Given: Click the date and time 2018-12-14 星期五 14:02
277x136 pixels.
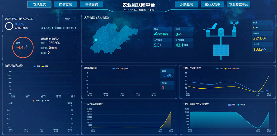Looking at the screenshot, I should click(139, 10).
